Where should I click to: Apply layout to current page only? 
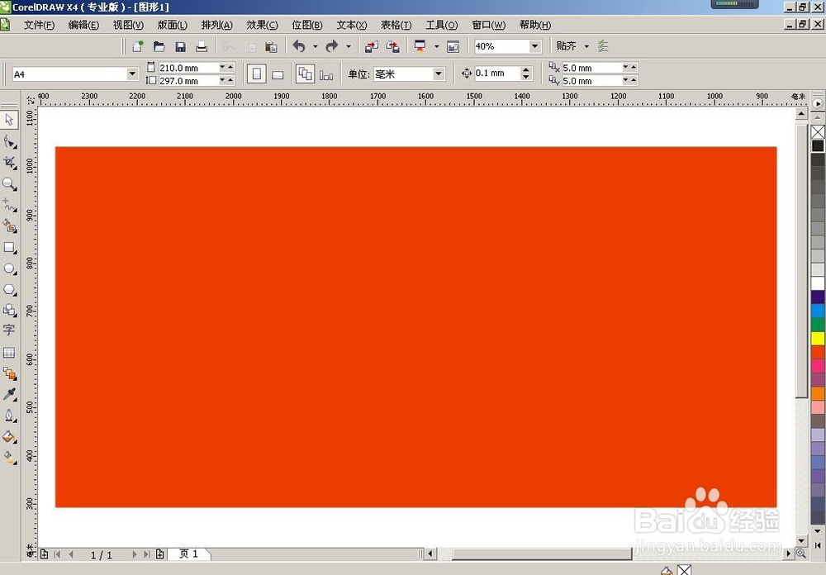click(x=326, y=75)
